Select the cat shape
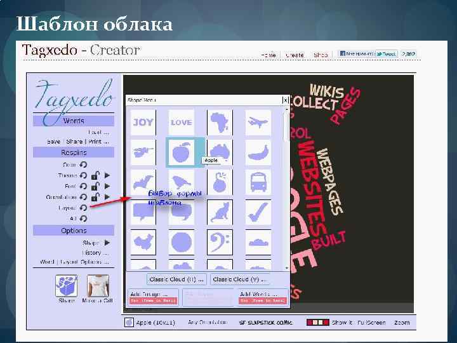Viewport: 457px width, 343px height. click(x=220, y=212)
